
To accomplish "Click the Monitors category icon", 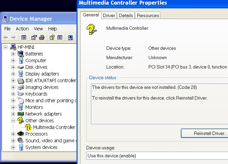I will coord(21,107).
